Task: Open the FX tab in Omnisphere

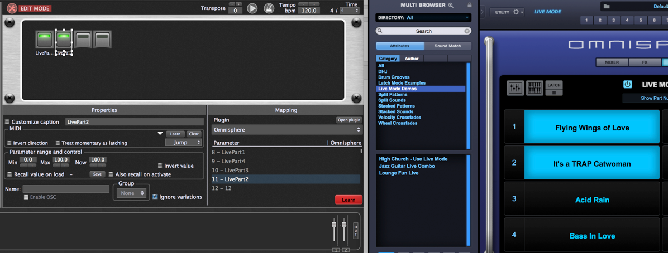Action: tap(645, 62)
